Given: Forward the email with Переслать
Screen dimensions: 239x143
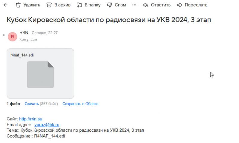Looking at the screenshot, I should coord(192,5).
